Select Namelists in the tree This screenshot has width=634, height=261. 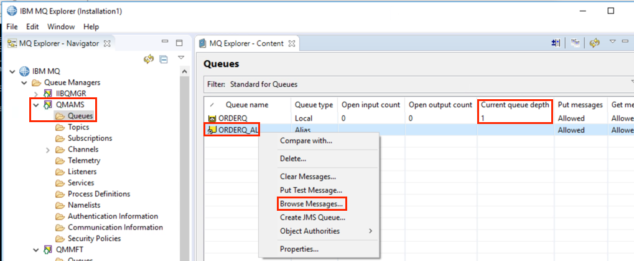[84, 205]
